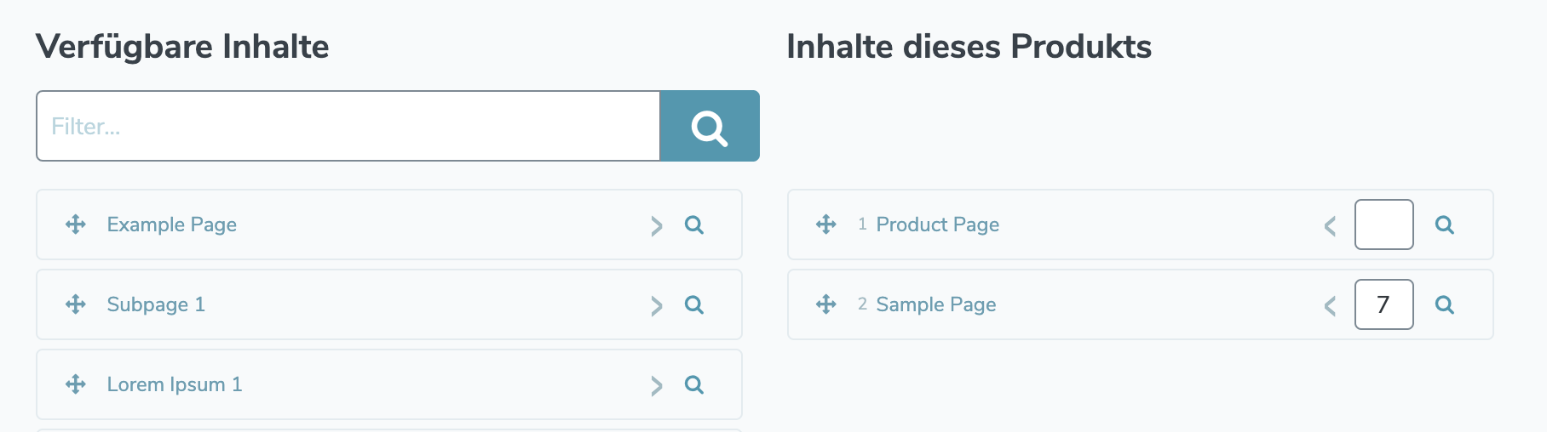Preview Lorem Ipsum 1 with magnifier icon
The width and height of the screenshot is (1547, 432).
pyautogui.click(x=694, y=385)
